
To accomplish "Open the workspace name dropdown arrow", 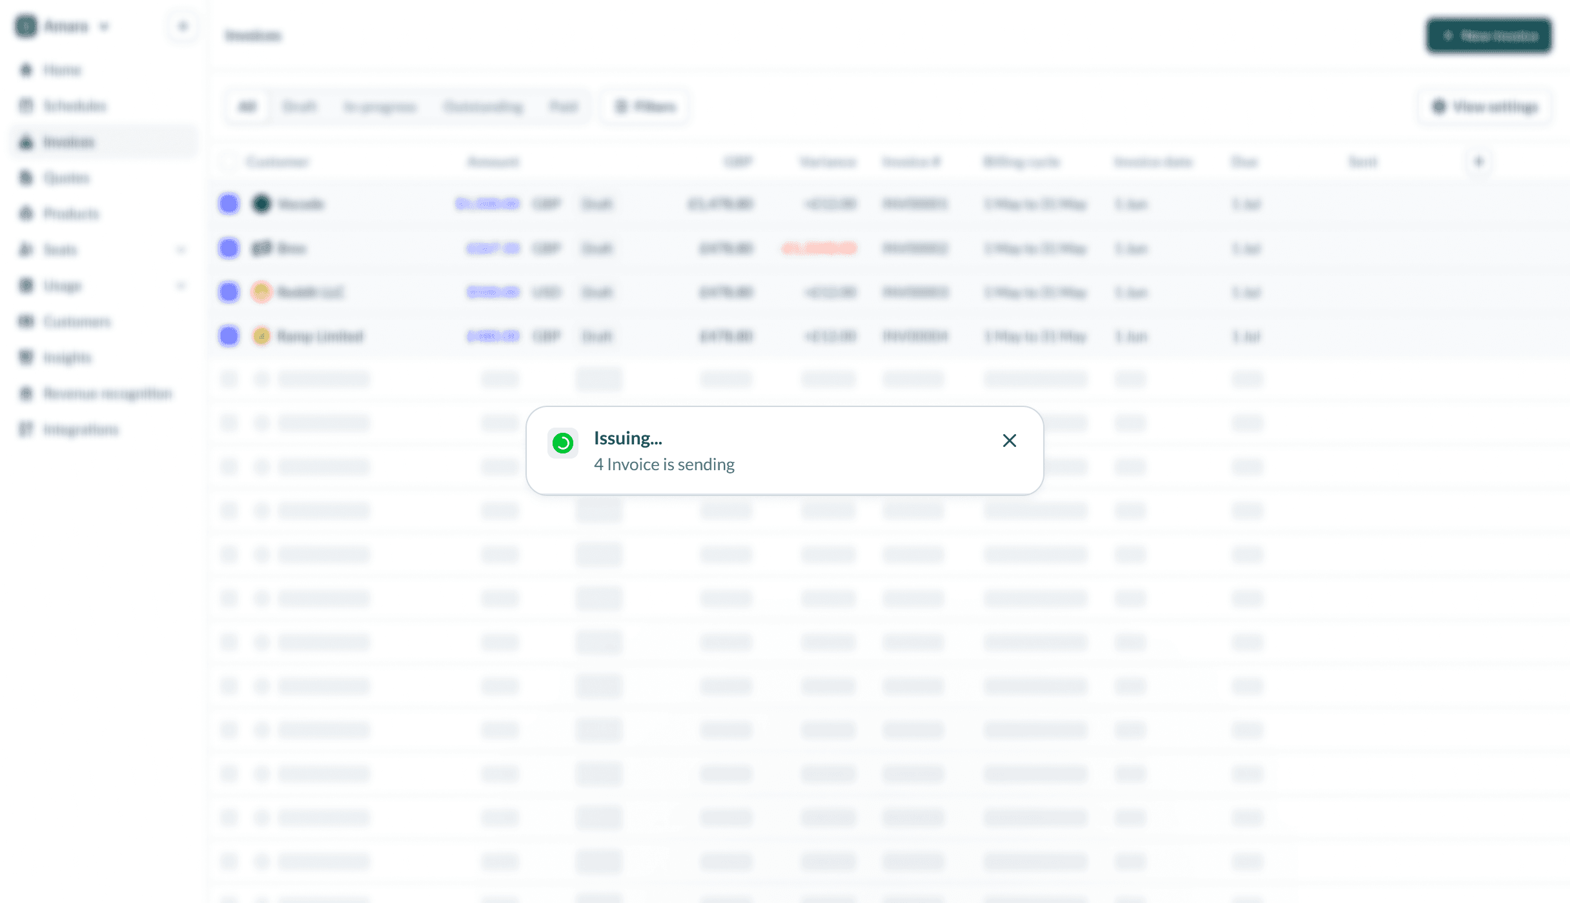I will pos(104,26).
